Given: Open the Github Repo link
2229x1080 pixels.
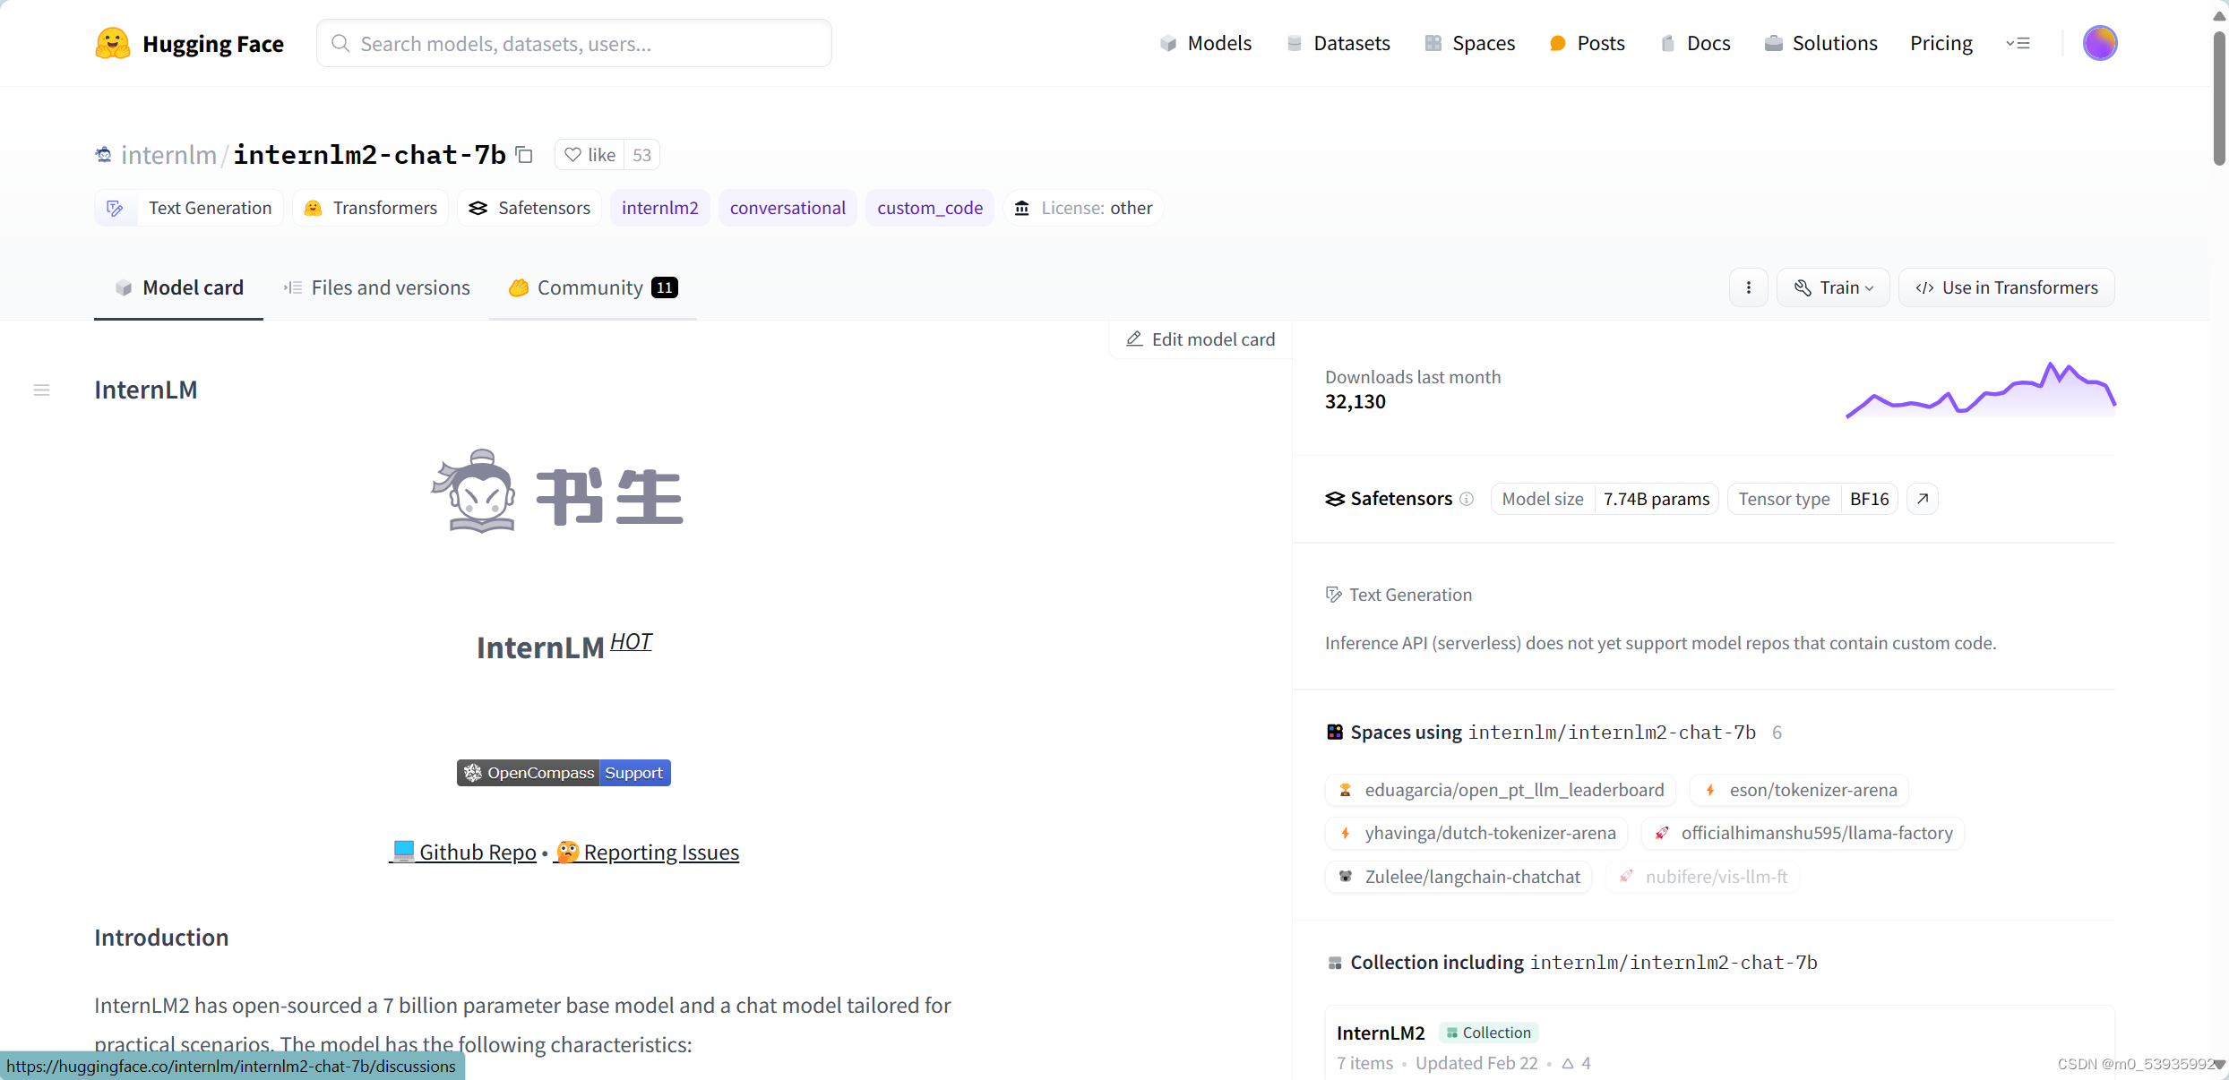Looking at the screenshot, I should [476, 852].
